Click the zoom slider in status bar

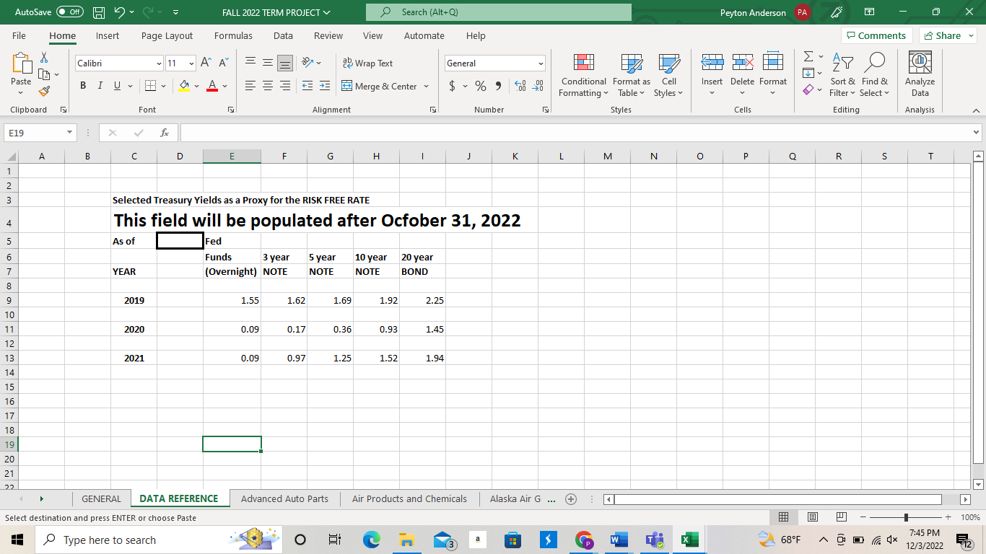pos(907,518)
